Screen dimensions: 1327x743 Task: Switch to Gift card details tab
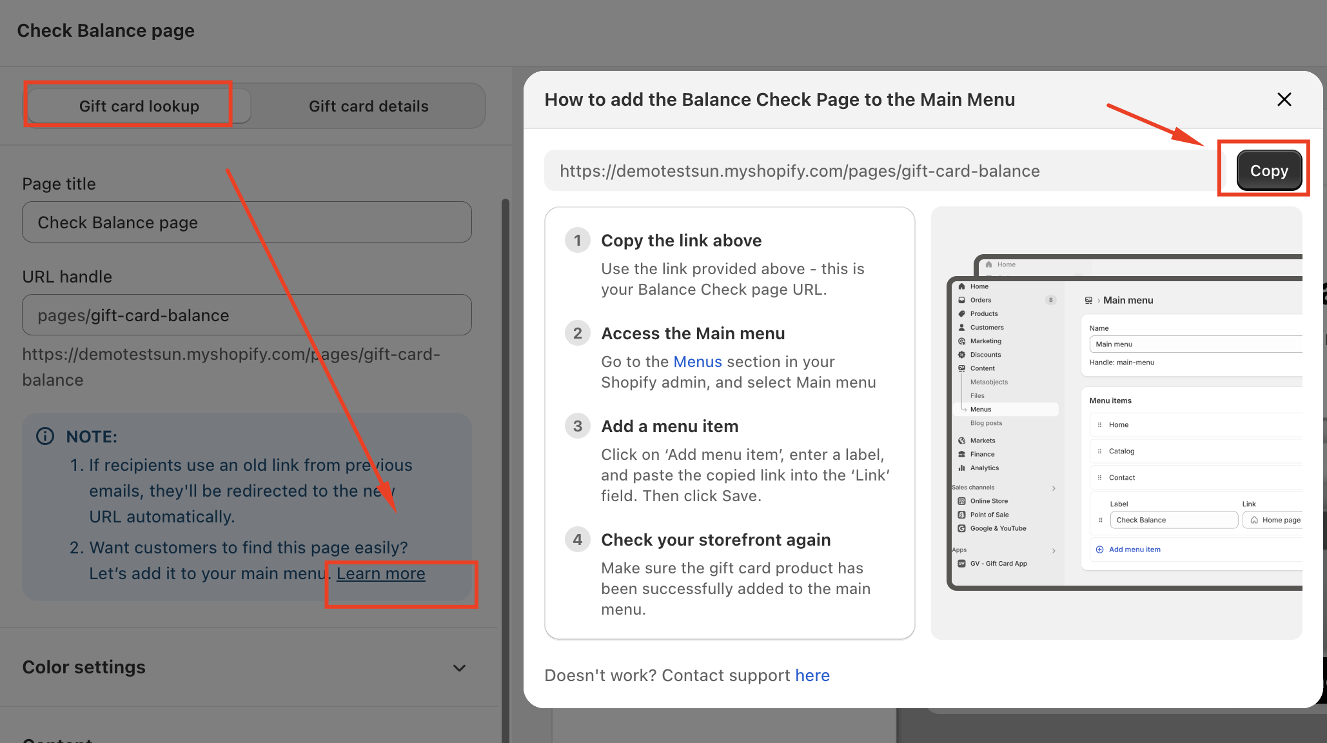click(368, 106)
